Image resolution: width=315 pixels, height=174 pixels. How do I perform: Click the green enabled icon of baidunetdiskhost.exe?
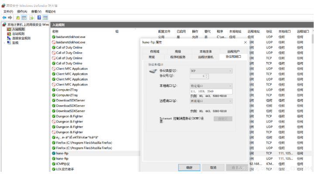pyautogui.click(x=54, y=37)
